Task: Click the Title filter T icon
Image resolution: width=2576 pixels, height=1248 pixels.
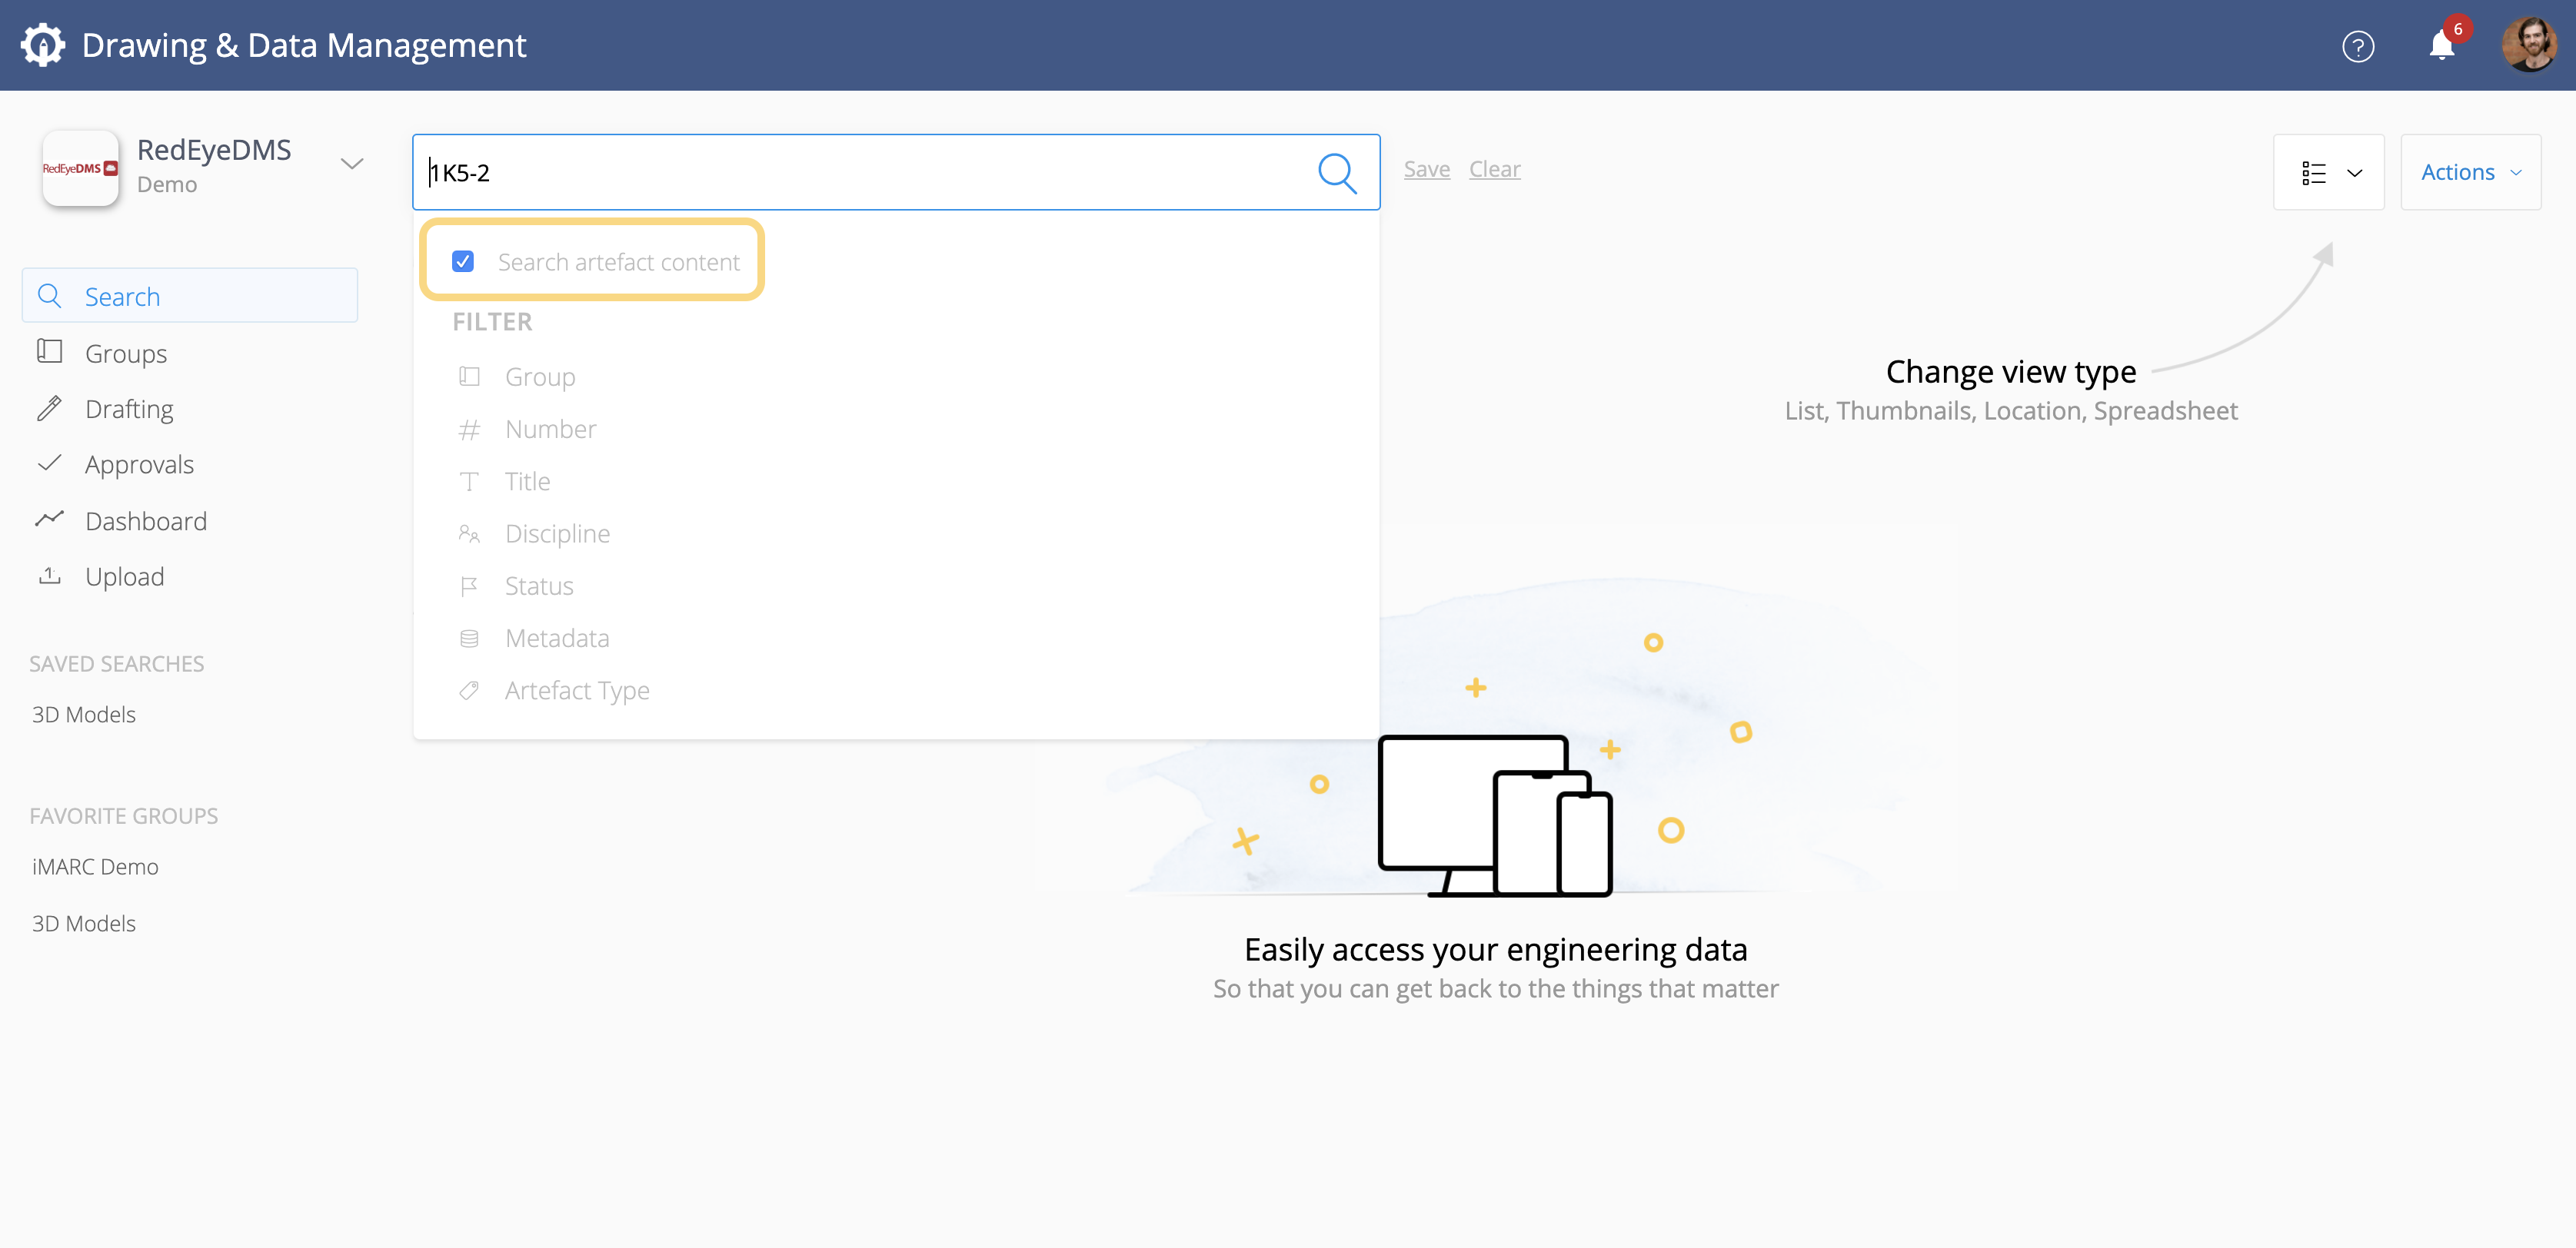Action: 469,482
